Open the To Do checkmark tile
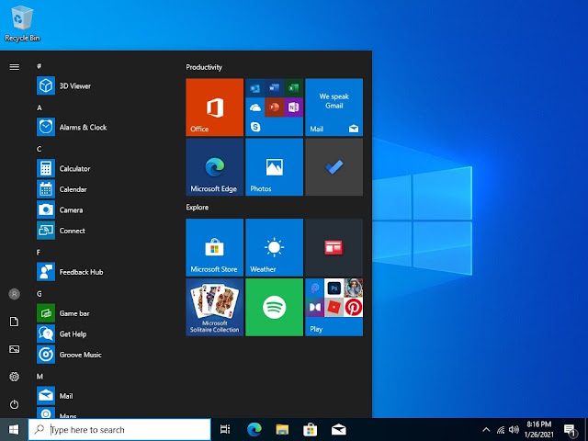Image resolution: width=588 pixels, height=441 pixels. 334,167
